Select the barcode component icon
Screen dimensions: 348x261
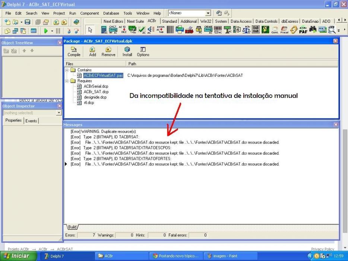170,30
